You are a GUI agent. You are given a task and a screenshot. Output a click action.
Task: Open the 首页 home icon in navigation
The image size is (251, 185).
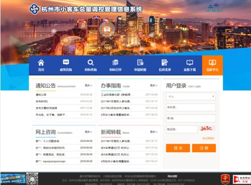click(x=41, y=63)
